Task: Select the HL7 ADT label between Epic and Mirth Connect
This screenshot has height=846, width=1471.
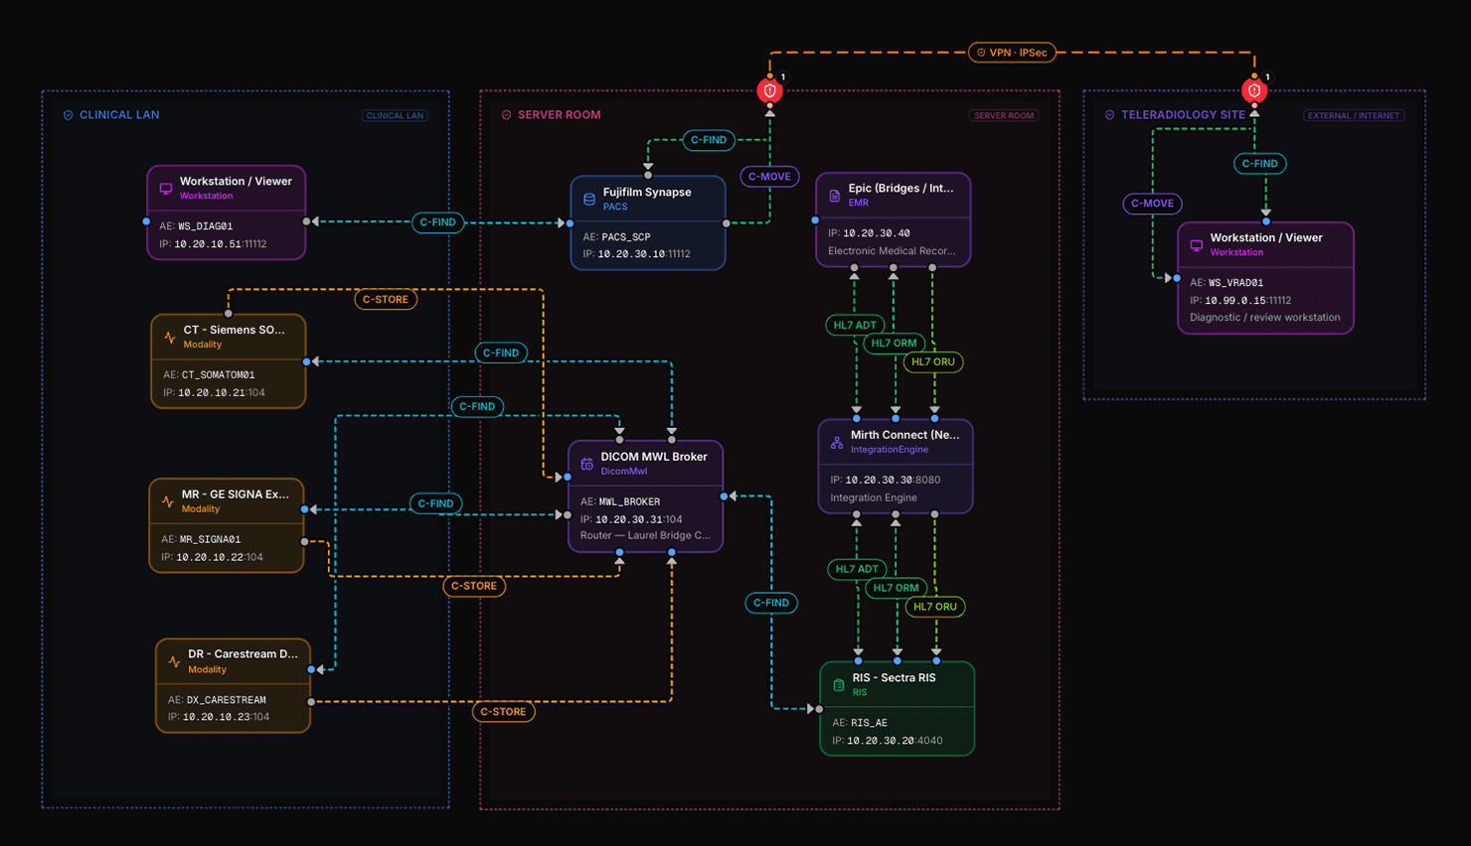Action: click(855, 325)
